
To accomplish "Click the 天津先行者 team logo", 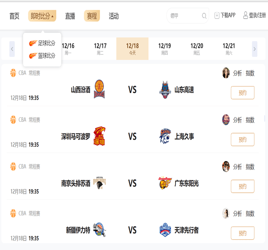I will [x=165, y=230].
